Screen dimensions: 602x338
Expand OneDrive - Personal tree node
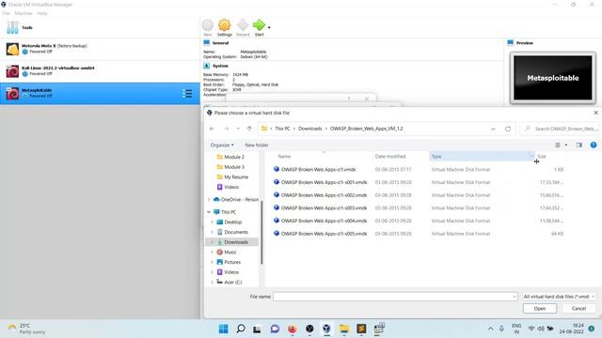(x=209, y=200)
